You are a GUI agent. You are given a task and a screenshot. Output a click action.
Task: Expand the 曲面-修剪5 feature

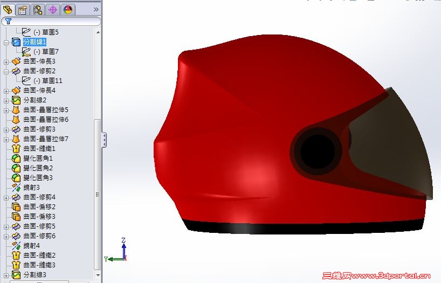click(x=6, y=227)
